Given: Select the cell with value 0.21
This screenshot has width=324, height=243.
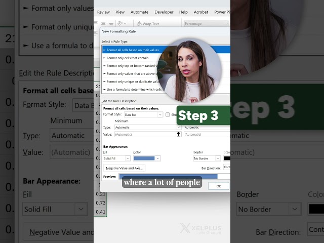Looking at the screenshot, I should pos(101,194).
